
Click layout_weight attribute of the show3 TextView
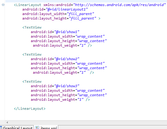(57, 100)
